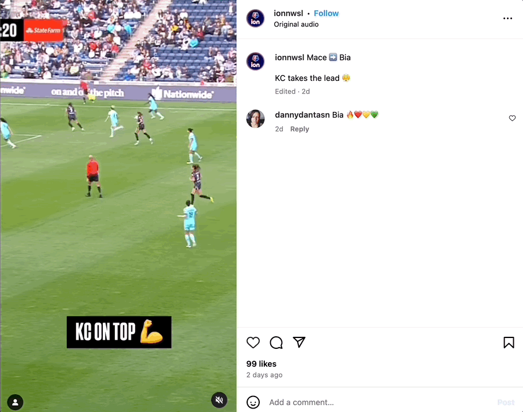Show tagged people icon on video

[15, 402]
